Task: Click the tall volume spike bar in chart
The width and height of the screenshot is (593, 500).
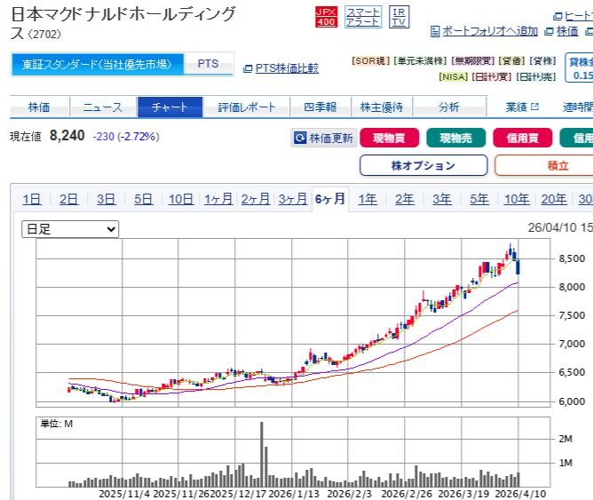Action: [x=262, y=453]
